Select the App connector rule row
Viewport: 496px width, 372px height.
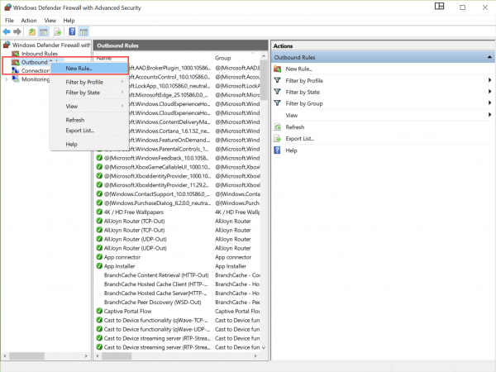pos(178,257)
